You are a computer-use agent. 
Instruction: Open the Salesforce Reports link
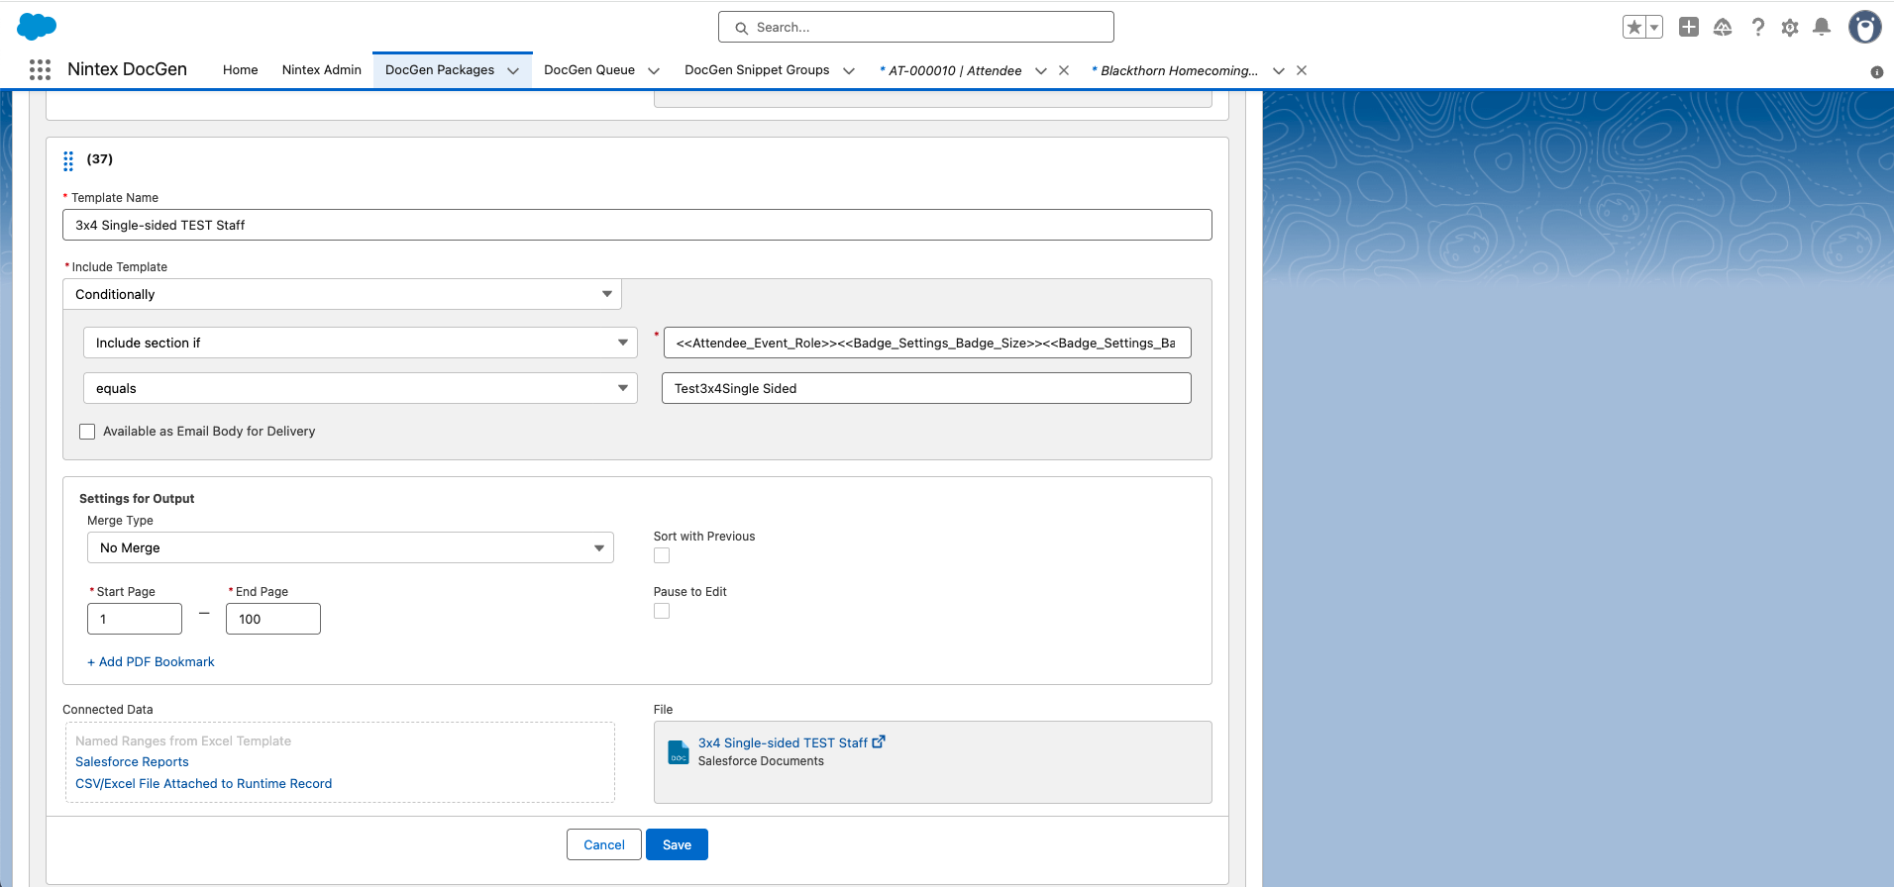coord(132,762)
